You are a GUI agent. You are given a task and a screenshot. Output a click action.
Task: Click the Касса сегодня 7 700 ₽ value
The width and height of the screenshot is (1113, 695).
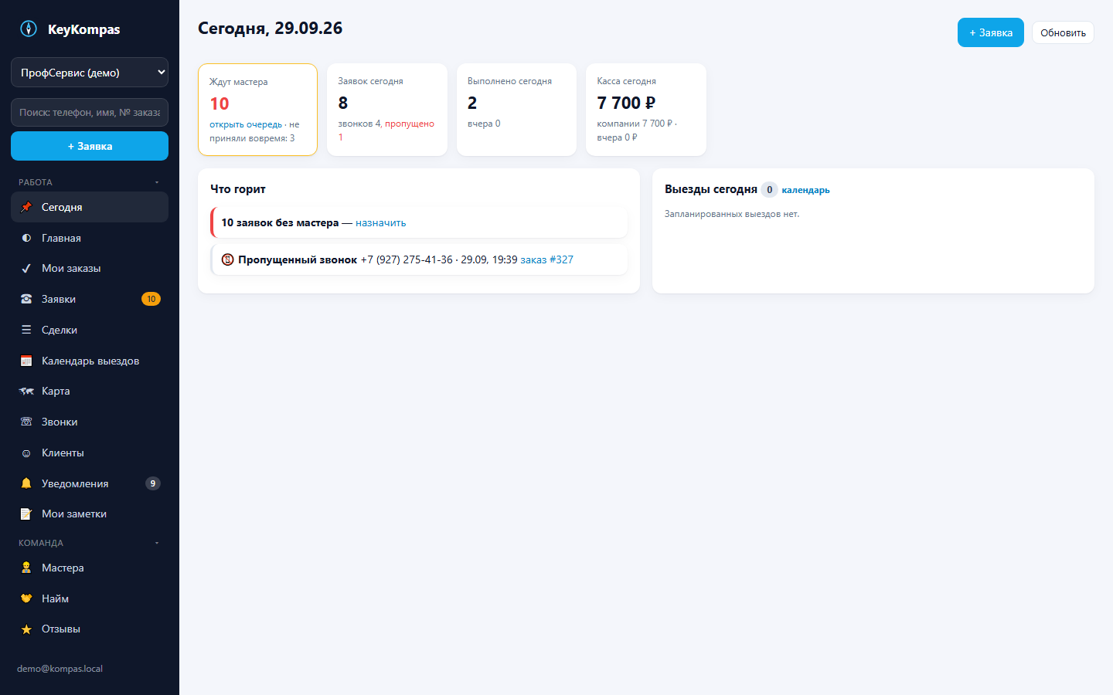(626, 103)
